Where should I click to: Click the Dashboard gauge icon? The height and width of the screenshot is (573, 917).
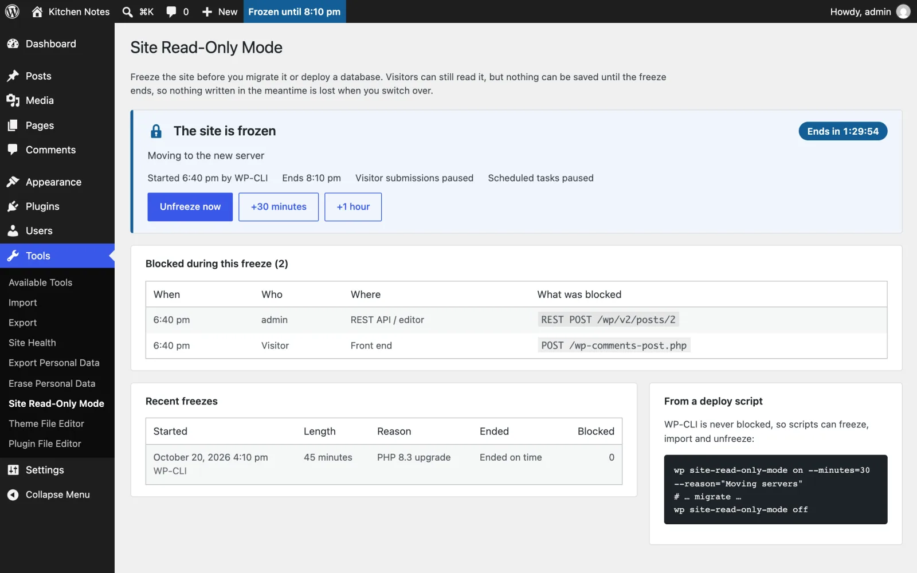(13, 44)
